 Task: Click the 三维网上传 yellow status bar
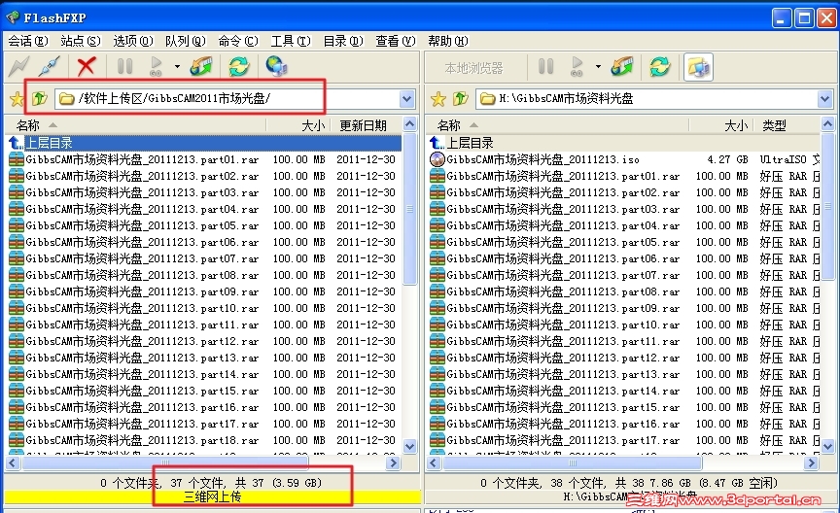point(213,496)
